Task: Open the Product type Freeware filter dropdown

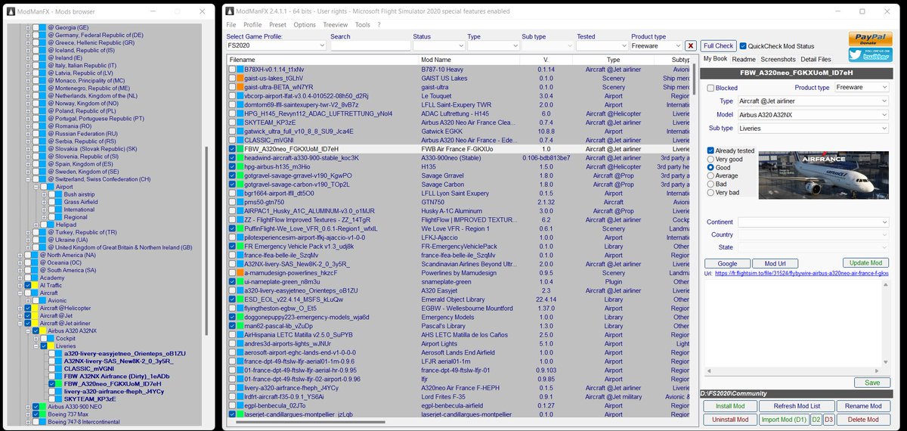Action: point(656,46)
